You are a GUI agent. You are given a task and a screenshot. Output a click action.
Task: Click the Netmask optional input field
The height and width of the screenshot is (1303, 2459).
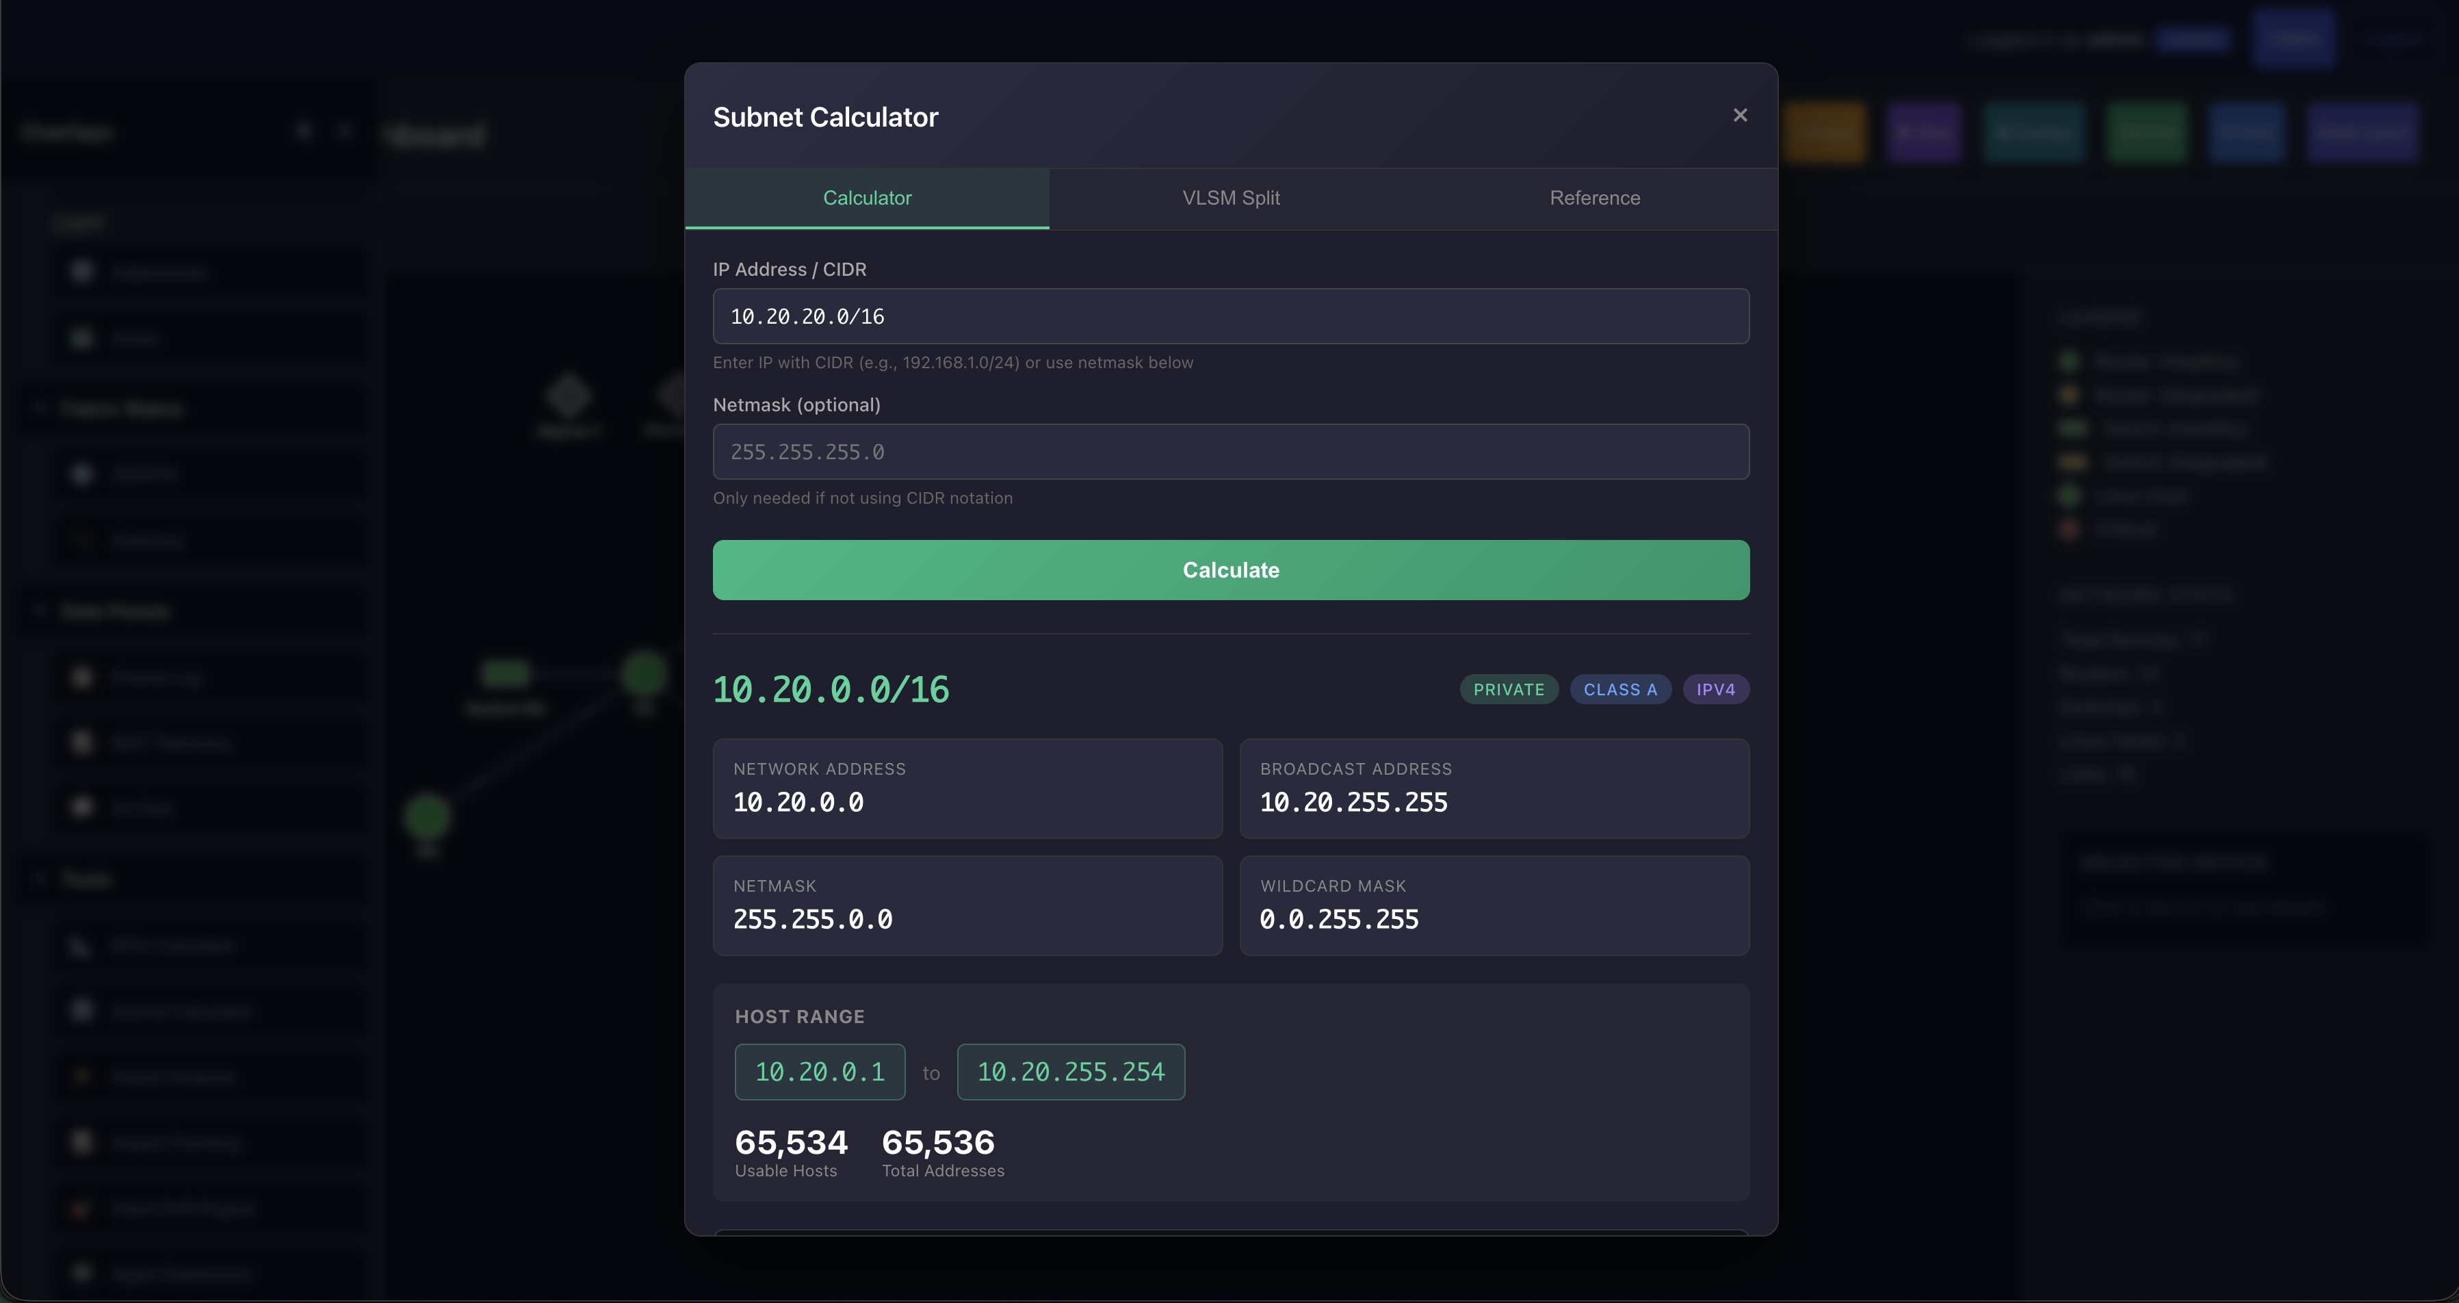[1230, 452]
